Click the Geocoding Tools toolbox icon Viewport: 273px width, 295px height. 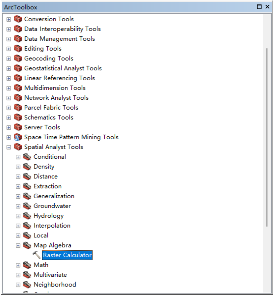18,58
